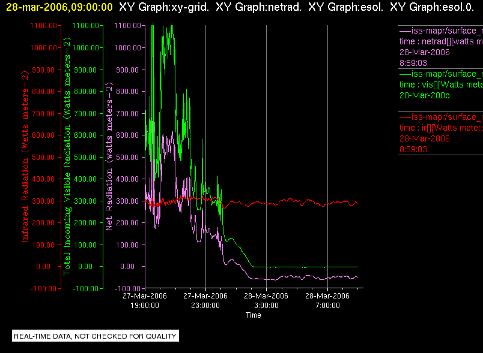Click the red Infrared Radiation axis label
This screenshot has height=353, width=483.
click(25, 156)
